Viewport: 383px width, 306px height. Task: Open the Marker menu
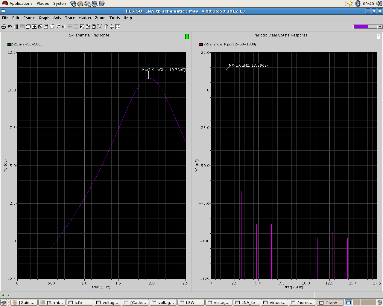pos(85,18)
